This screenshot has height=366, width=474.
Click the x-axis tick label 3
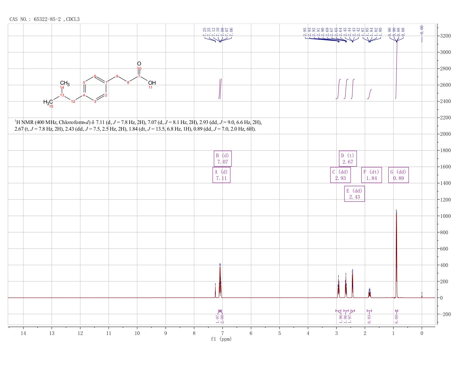[x=336, y=333]
